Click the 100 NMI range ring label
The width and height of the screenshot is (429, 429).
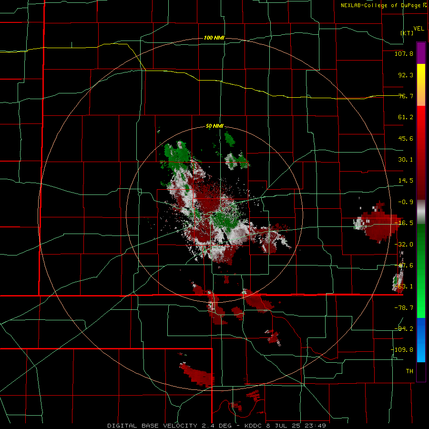point(214,38)
